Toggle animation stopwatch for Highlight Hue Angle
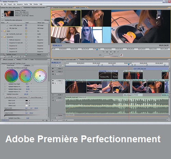The height and width of the screenshot is (159, 171). tap(7, 84)
